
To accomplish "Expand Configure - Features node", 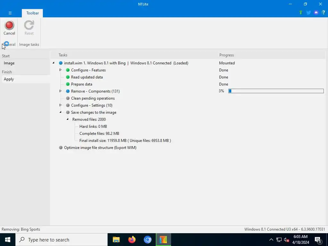I will click(61, 70).
